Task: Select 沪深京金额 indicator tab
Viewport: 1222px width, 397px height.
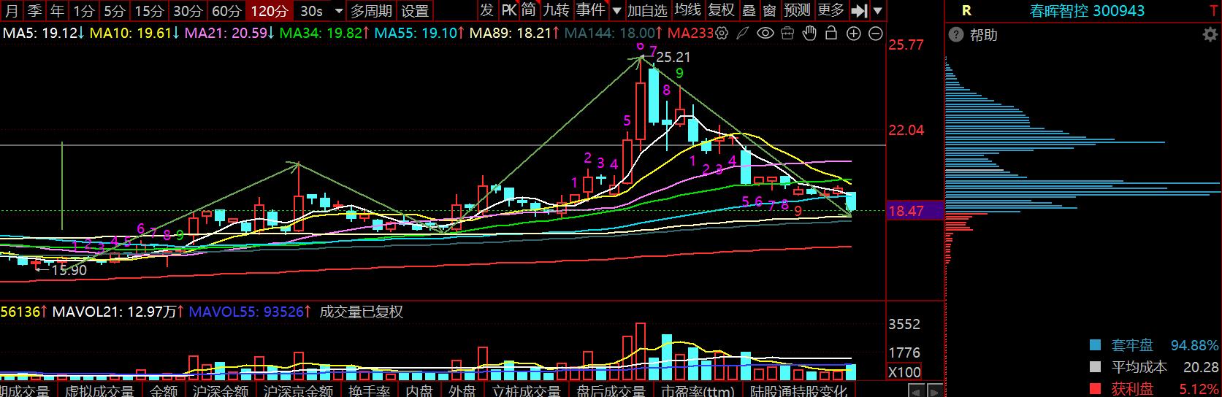Action: (x=299, y=390)
